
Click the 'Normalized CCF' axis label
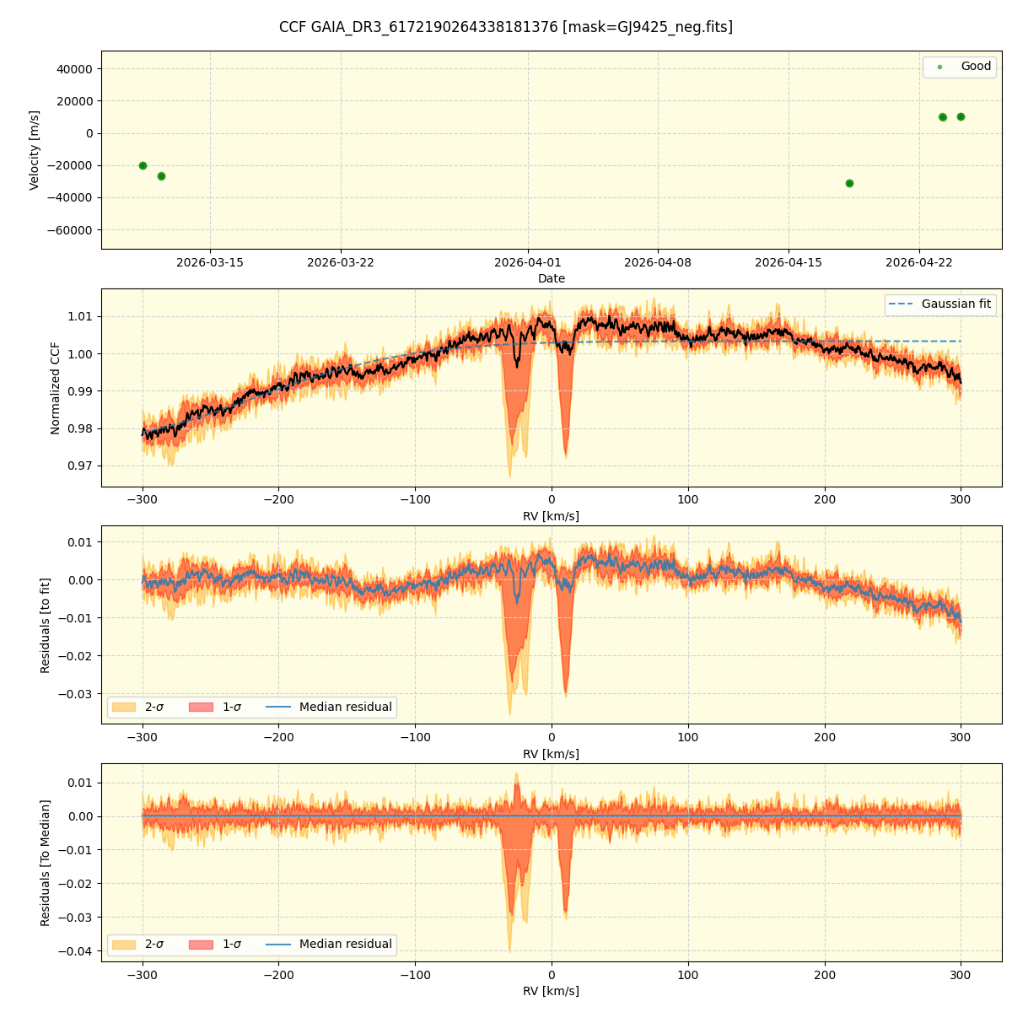56,388
